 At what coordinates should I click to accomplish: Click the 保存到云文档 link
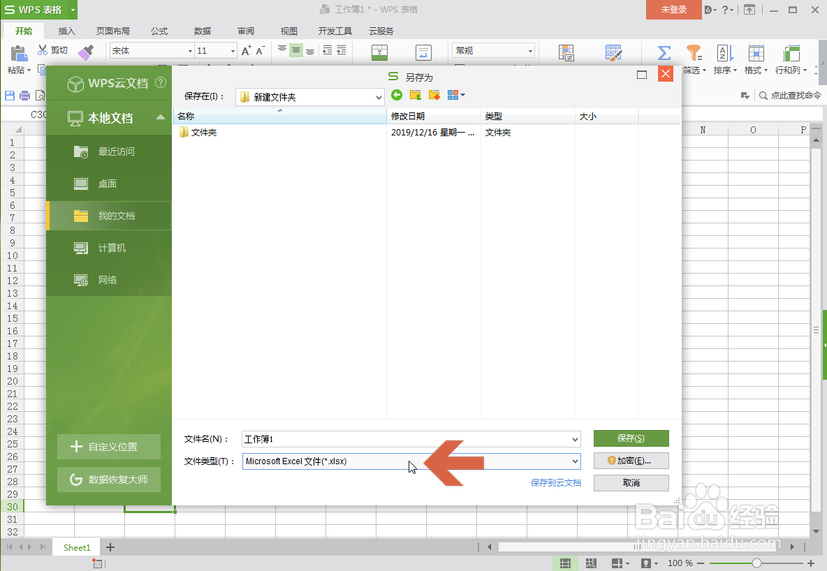point(556,482)
